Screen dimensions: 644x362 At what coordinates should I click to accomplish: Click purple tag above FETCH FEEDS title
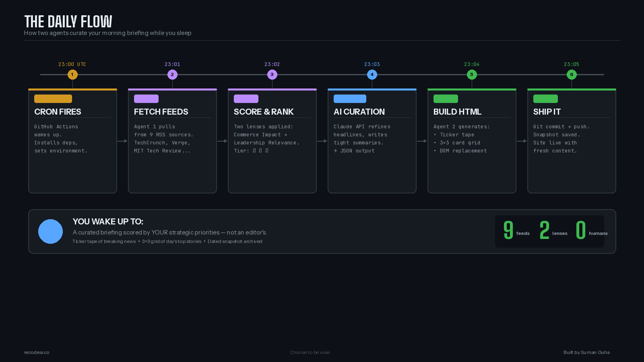coord(146,99)
